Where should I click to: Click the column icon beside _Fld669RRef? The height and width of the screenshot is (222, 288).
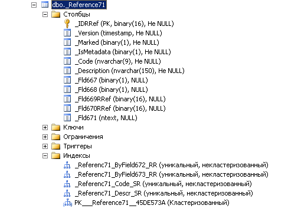67,99
